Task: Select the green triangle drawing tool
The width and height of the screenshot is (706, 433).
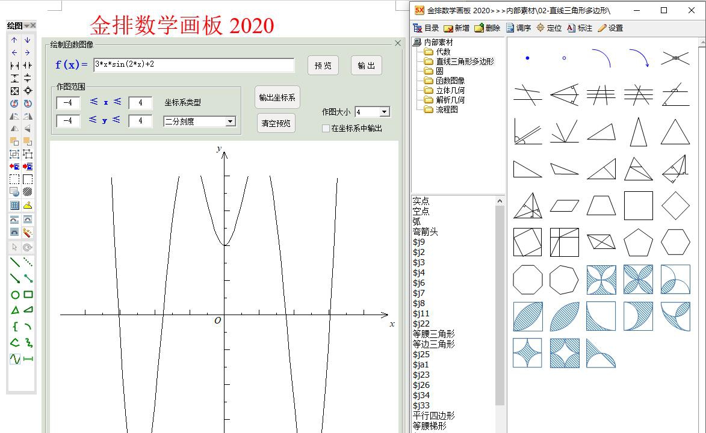Action: click(x=15, y=310)
